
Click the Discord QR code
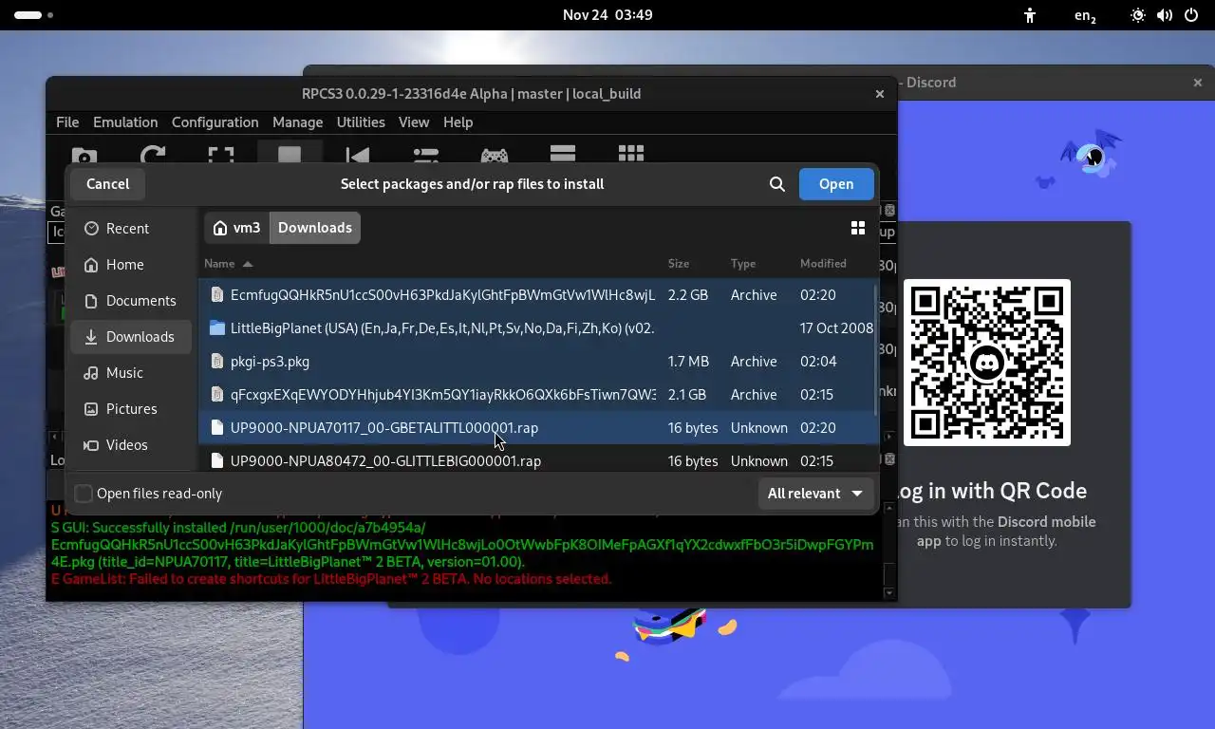987,363
